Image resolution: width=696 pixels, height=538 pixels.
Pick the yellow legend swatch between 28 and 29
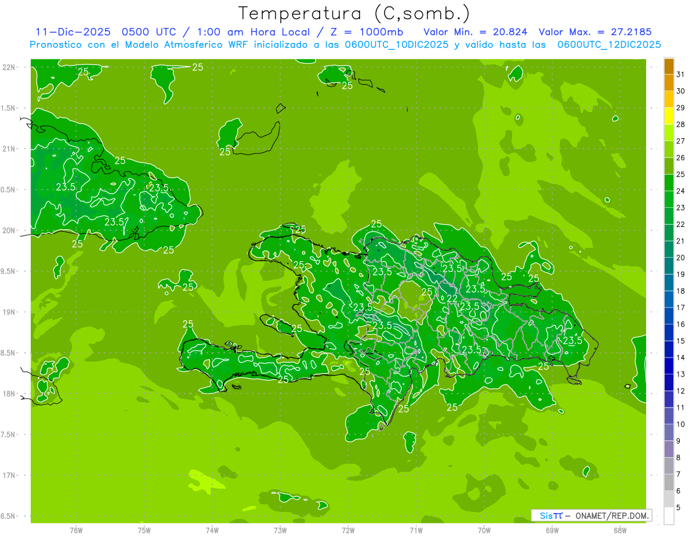[669, 116]
